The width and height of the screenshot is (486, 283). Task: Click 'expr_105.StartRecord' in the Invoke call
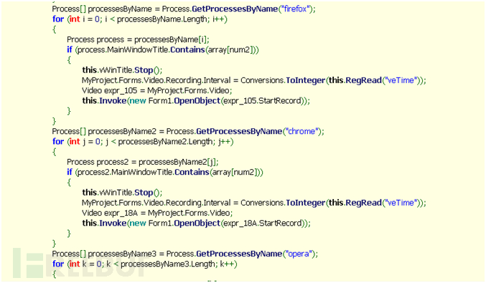click(x=262, y=101)
